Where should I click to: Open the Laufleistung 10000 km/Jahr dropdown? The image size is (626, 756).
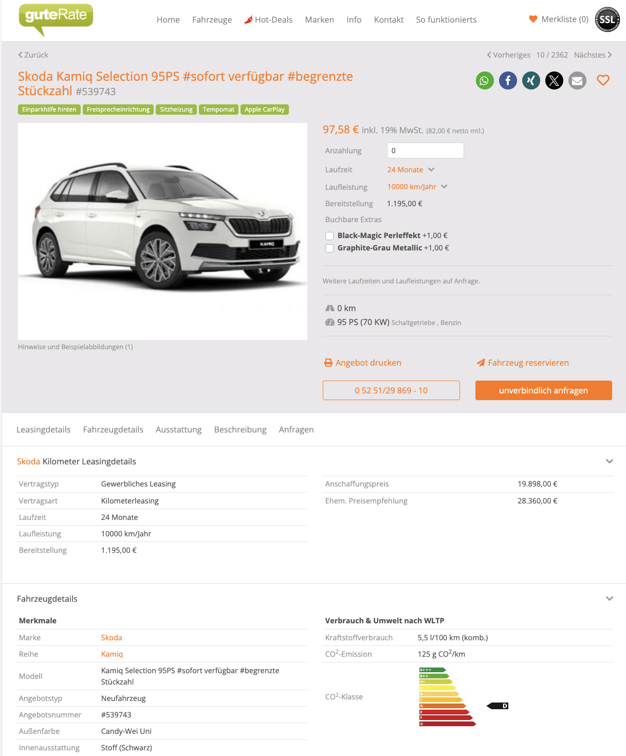417,187
